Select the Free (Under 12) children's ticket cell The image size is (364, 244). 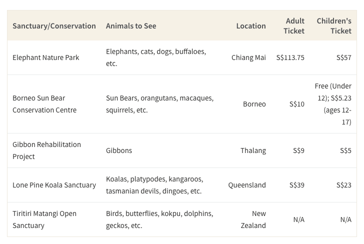(333, 104)
